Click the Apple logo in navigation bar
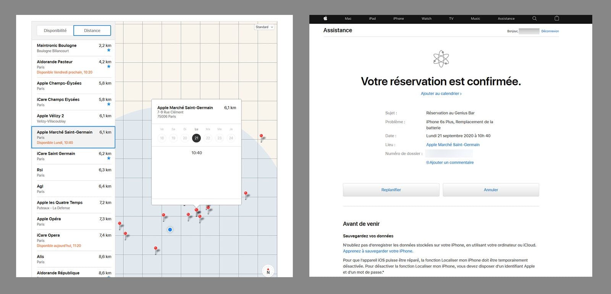The width and height of the screenshot is (611, 294). pyautogui.click(x=325, y=18)
